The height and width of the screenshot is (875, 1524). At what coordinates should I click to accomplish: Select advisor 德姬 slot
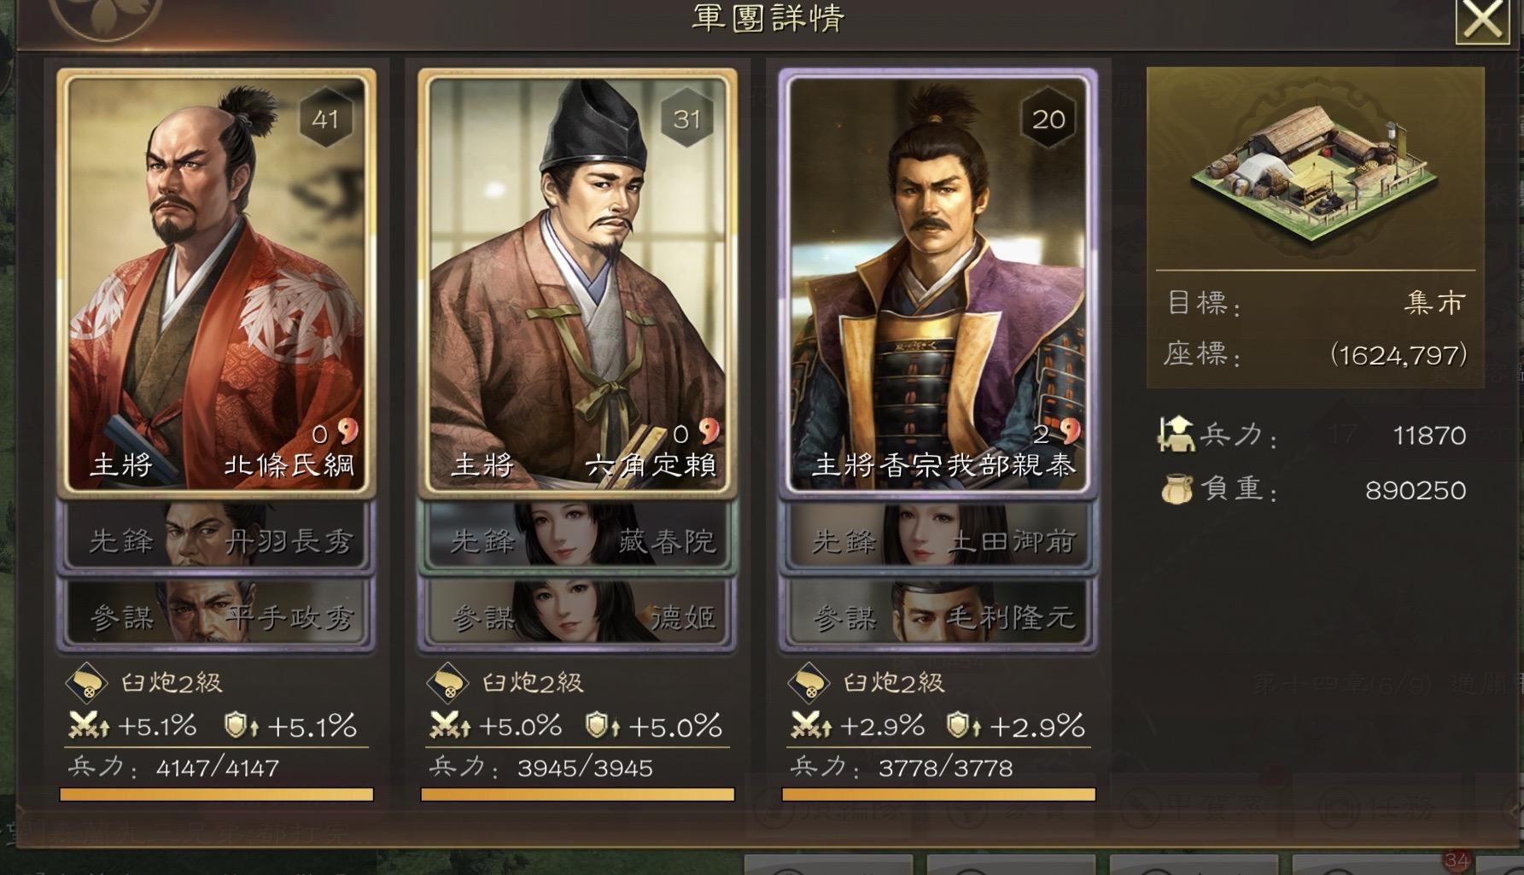(577, 614)
